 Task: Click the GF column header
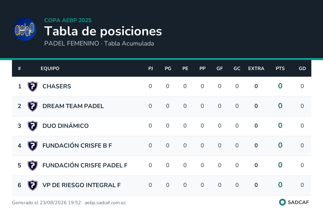coord(220,69)
